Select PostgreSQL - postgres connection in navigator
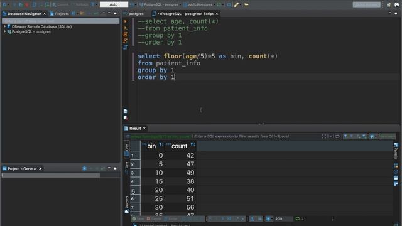The height and width of the screenshot is (226, 402). (31, 31)
